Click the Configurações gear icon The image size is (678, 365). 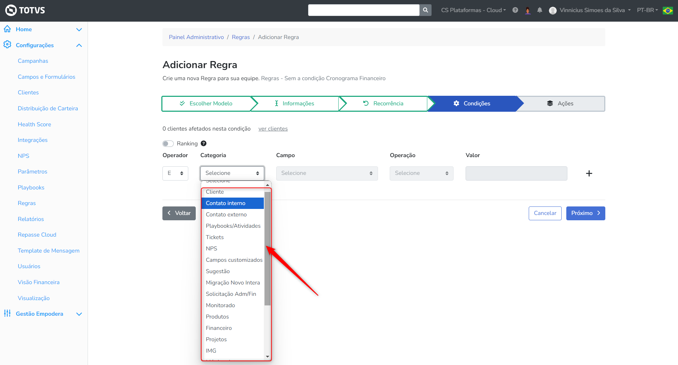[x=7, y=45]
